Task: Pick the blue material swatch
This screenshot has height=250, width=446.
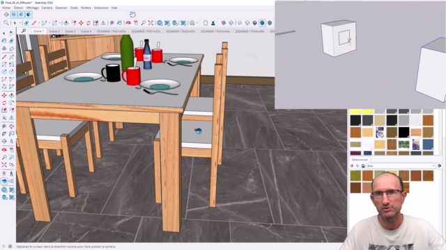Action: [x=428, y=144]
